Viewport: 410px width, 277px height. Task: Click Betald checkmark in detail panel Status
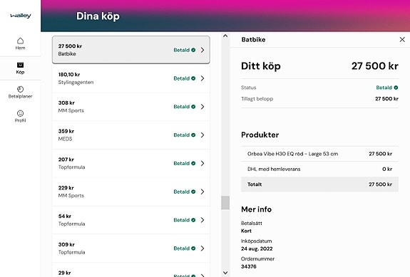[x=396, y=88]
